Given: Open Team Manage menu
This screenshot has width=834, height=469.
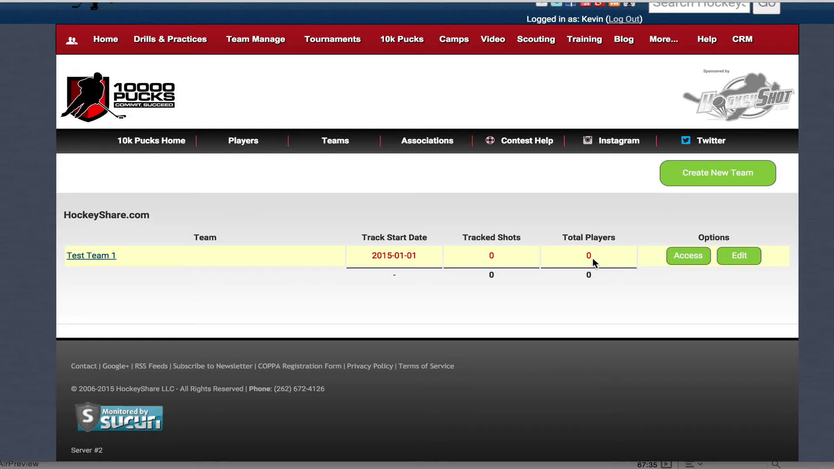Looking at the screenshot, I should (x=255, y=39).
